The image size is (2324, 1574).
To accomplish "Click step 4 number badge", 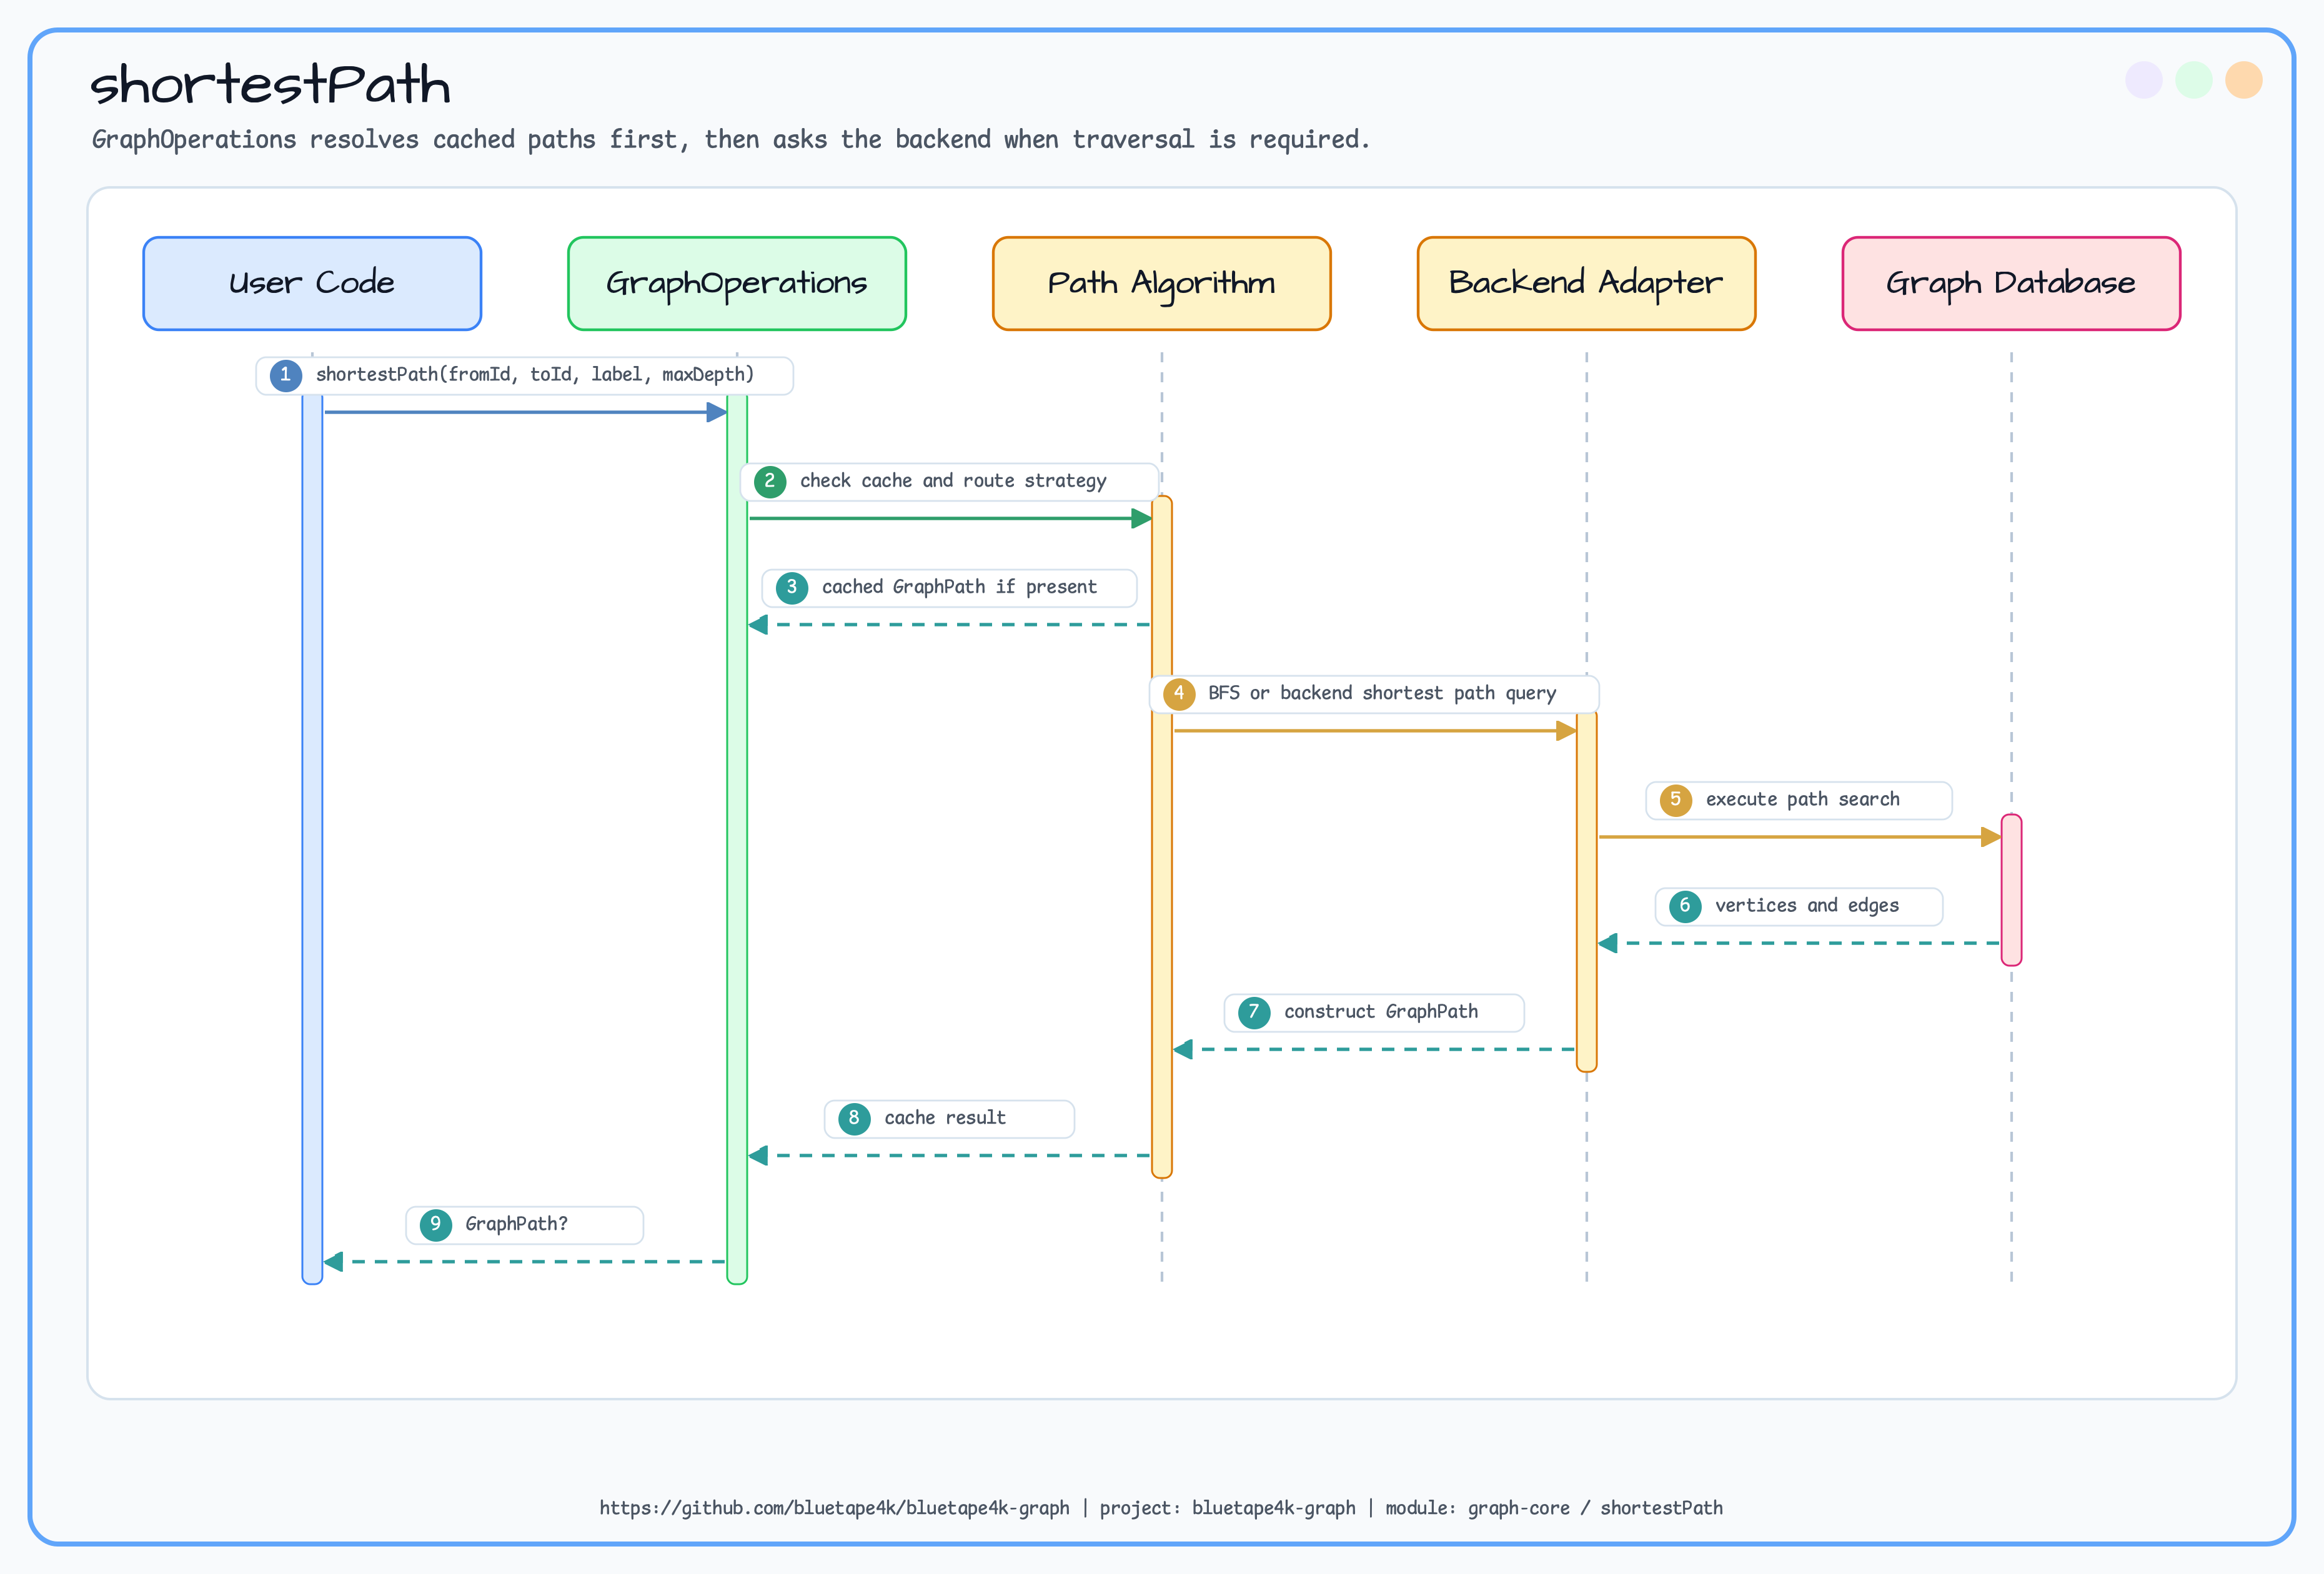I will tap(1179, 693).
